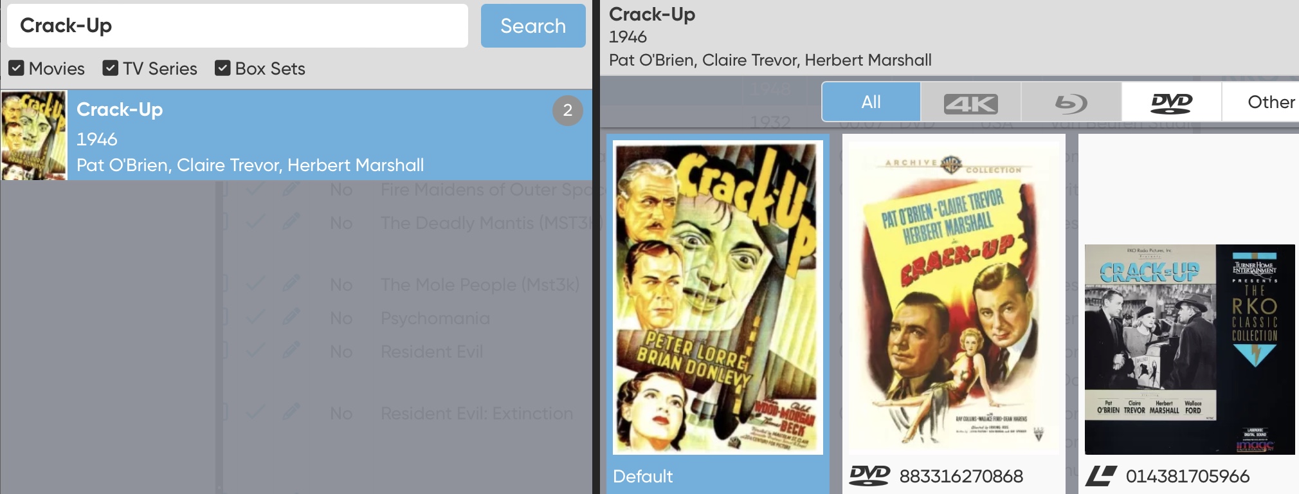Screen dimensions: 1299x494
Task: Click the Crack-Up search text field
Action: click(237, 26)
